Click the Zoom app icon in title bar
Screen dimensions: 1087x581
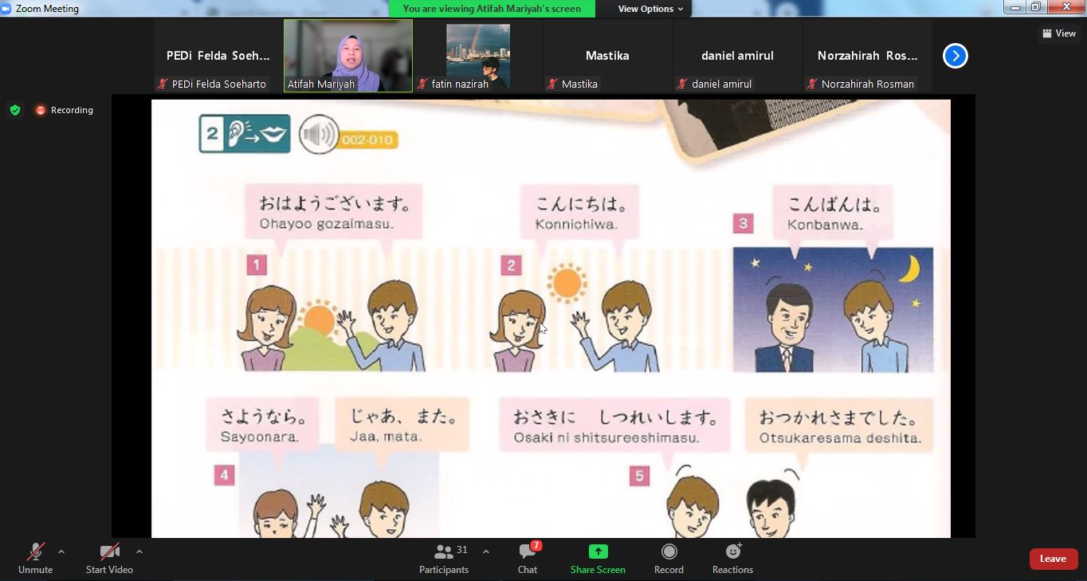[6, 9]
